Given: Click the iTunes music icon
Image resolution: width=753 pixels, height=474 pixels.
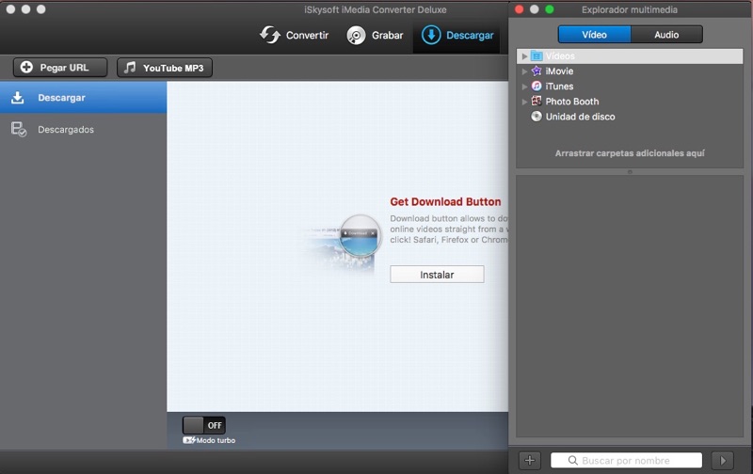Looking at the screenshot, I should point(537,86).
